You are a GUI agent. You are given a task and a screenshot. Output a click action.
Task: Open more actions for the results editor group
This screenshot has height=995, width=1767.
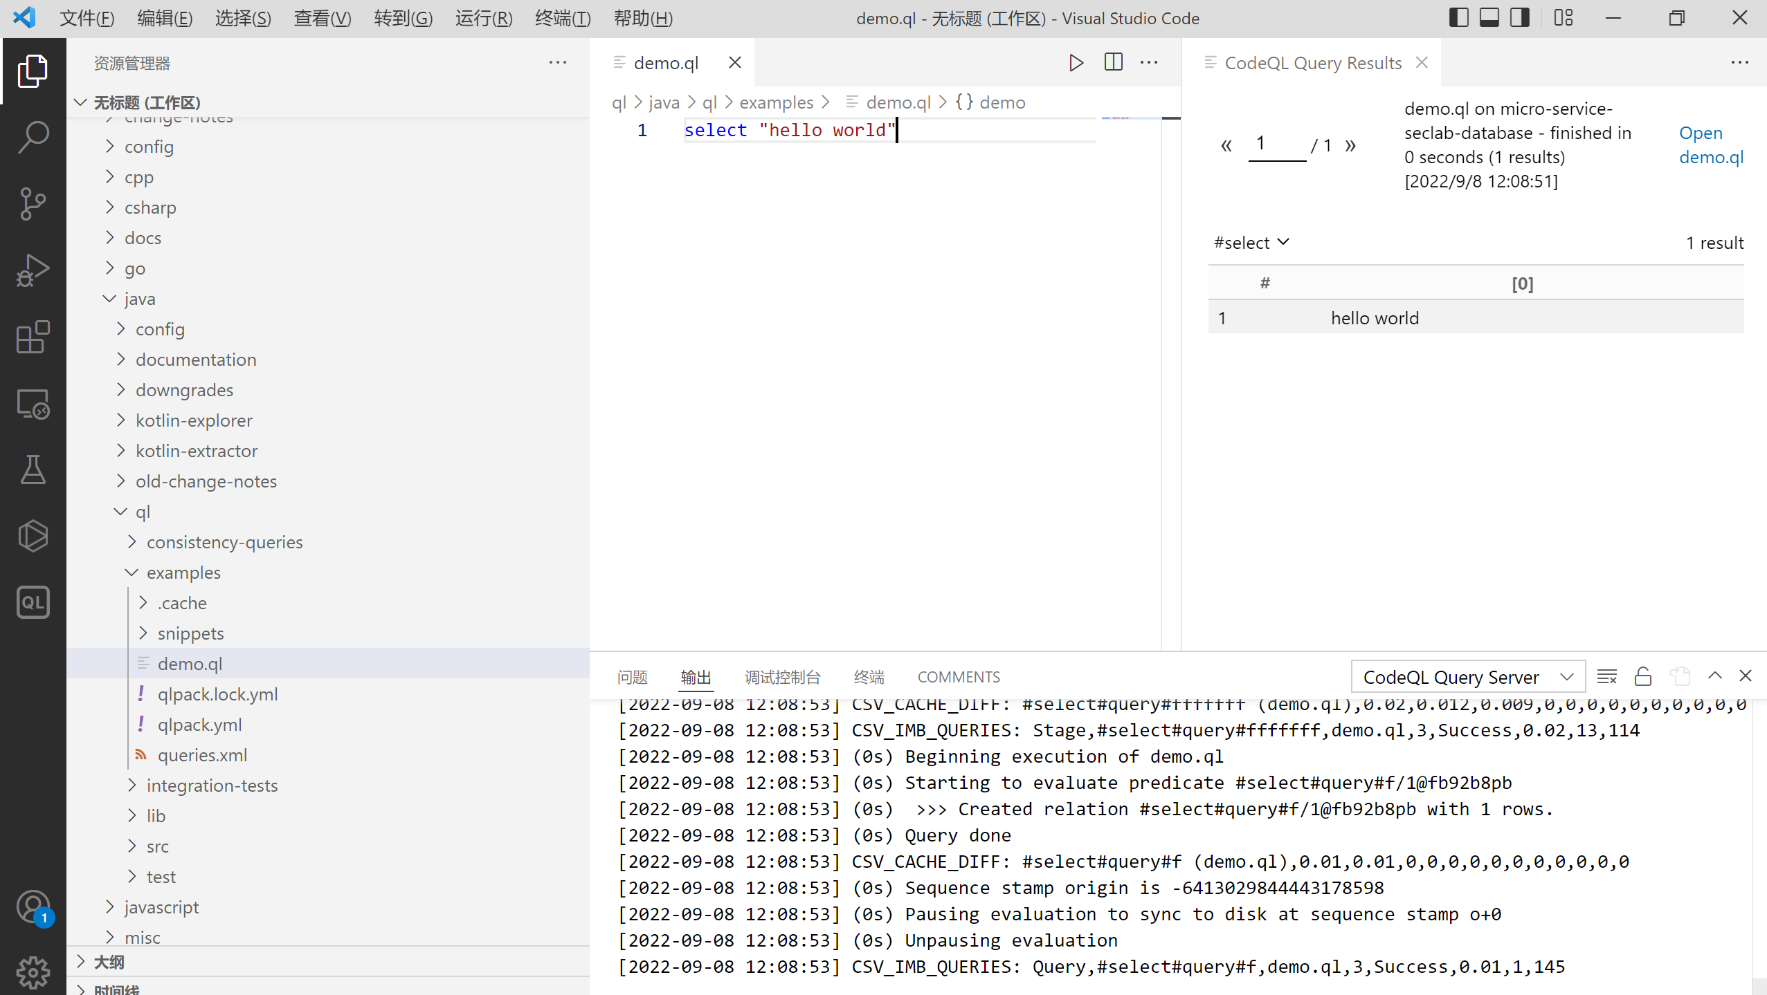pyautogui.click(x=1739, y=63)
